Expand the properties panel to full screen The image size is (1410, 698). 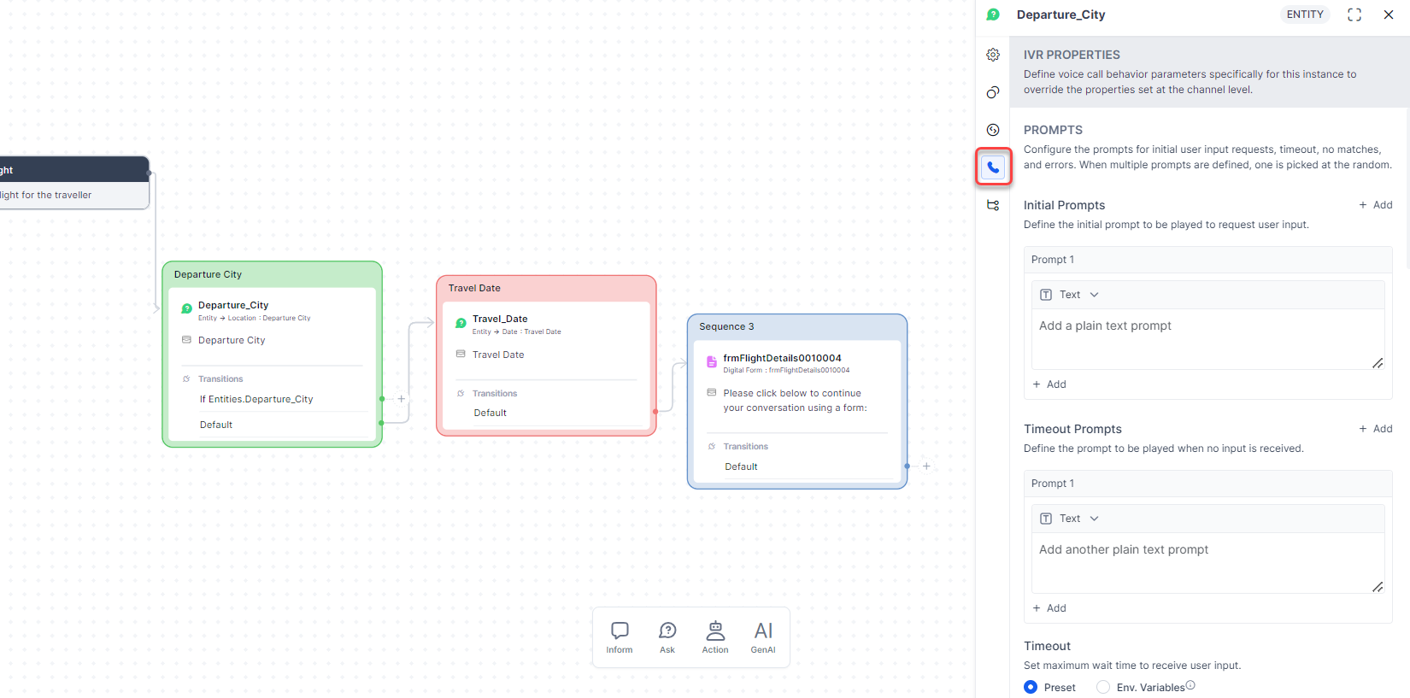(1354, 15)
